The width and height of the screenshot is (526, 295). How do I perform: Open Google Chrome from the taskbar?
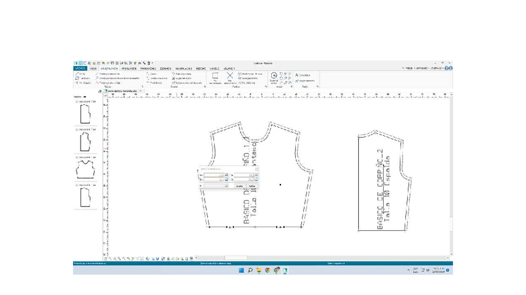268,270
